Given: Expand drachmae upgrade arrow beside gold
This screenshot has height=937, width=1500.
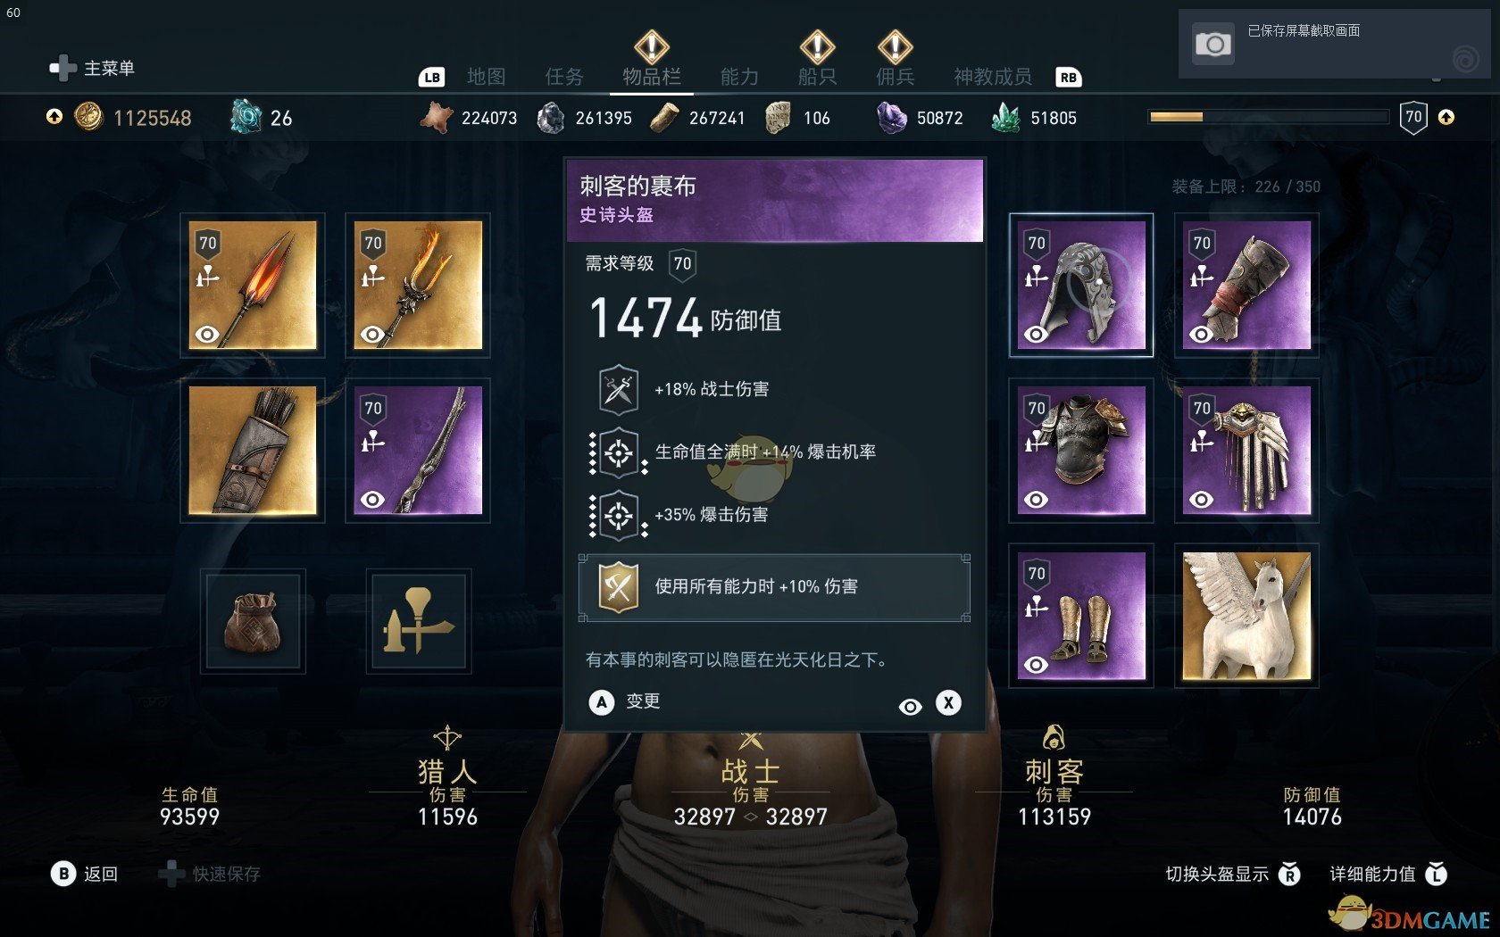Looking at the screenshot, I should tap(54, 117).
